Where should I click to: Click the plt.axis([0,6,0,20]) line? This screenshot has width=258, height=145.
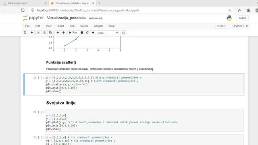point(61,126)
